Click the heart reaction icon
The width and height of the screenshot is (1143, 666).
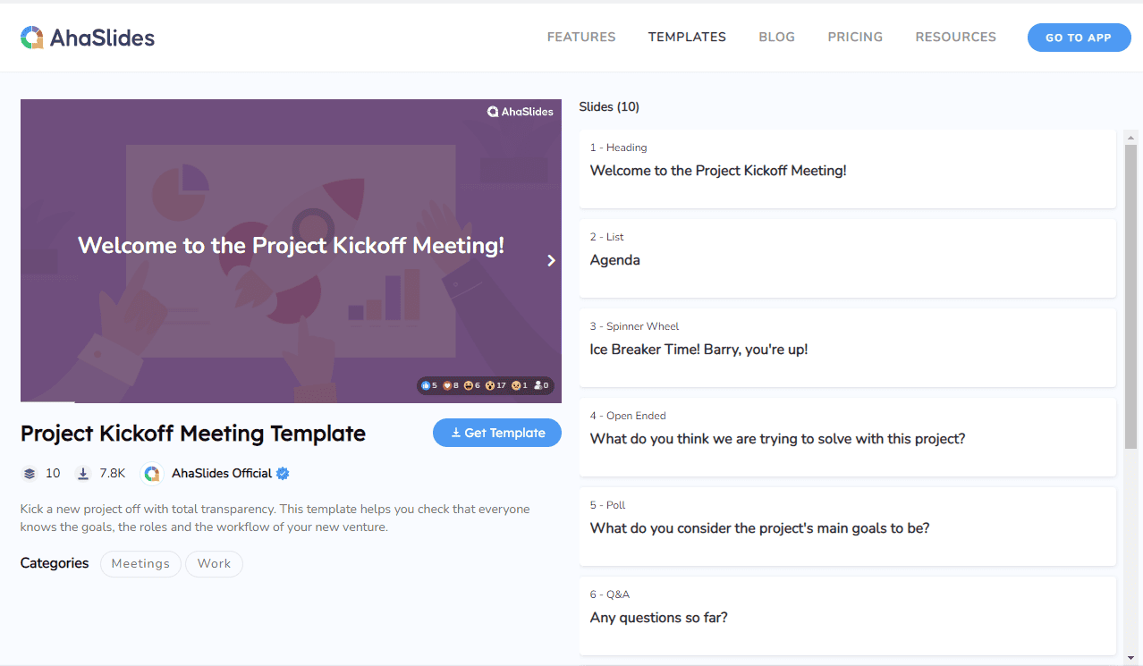point(447,385)
